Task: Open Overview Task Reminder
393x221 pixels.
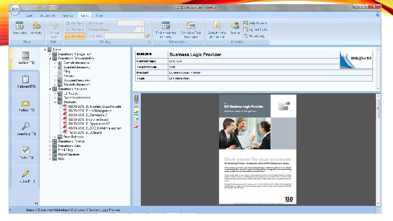Action: coord(191,30)
